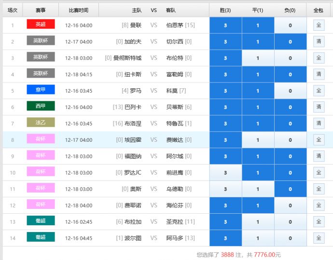This screenshot has width=333, height=260.
Task: Toggle the loss (0) option for 波尔图 vs 阿马多
Action: point(290,238)
